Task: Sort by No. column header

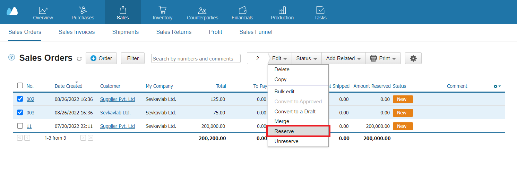Action: [x=30, y=86]
